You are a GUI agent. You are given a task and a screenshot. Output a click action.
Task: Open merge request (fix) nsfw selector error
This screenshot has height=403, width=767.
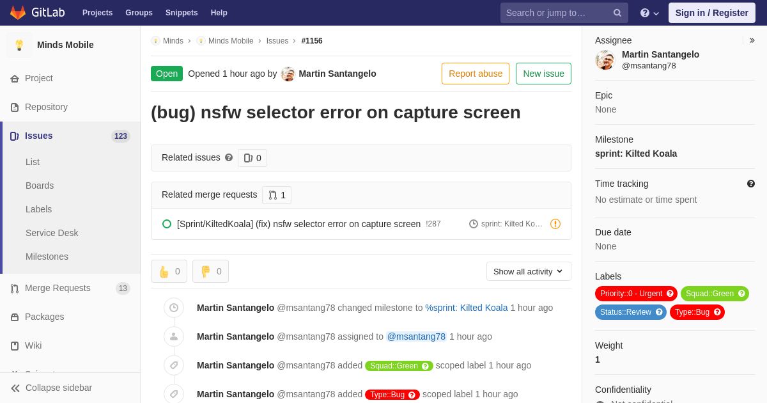point(298,224)
